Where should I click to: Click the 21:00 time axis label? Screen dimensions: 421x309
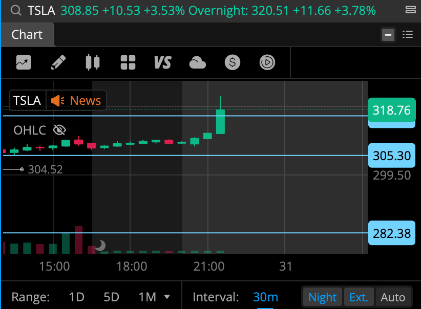coord(208,267)
